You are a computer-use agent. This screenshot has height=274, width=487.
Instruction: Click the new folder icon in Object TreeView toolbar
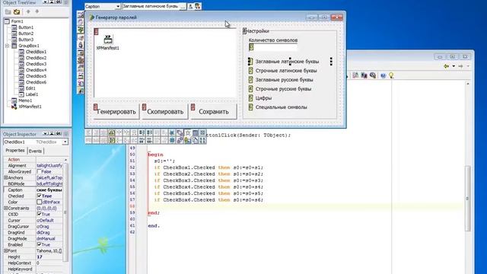8,12
